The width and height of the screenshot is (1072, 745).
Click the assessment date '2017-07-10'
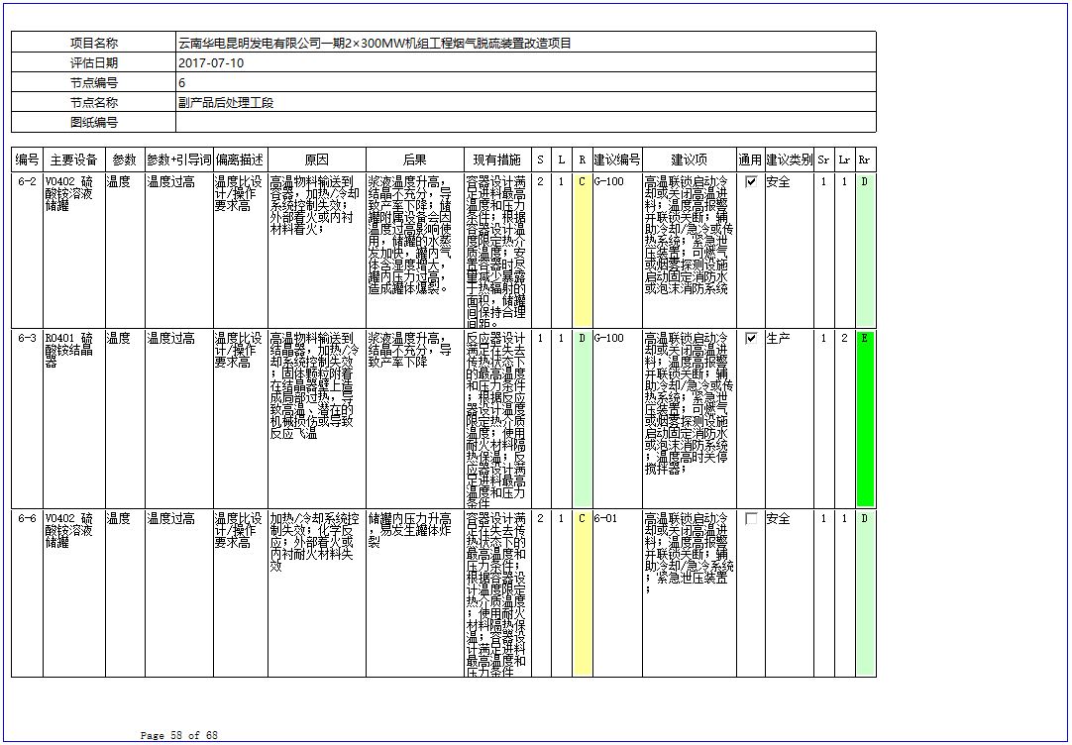pos(211,62)
